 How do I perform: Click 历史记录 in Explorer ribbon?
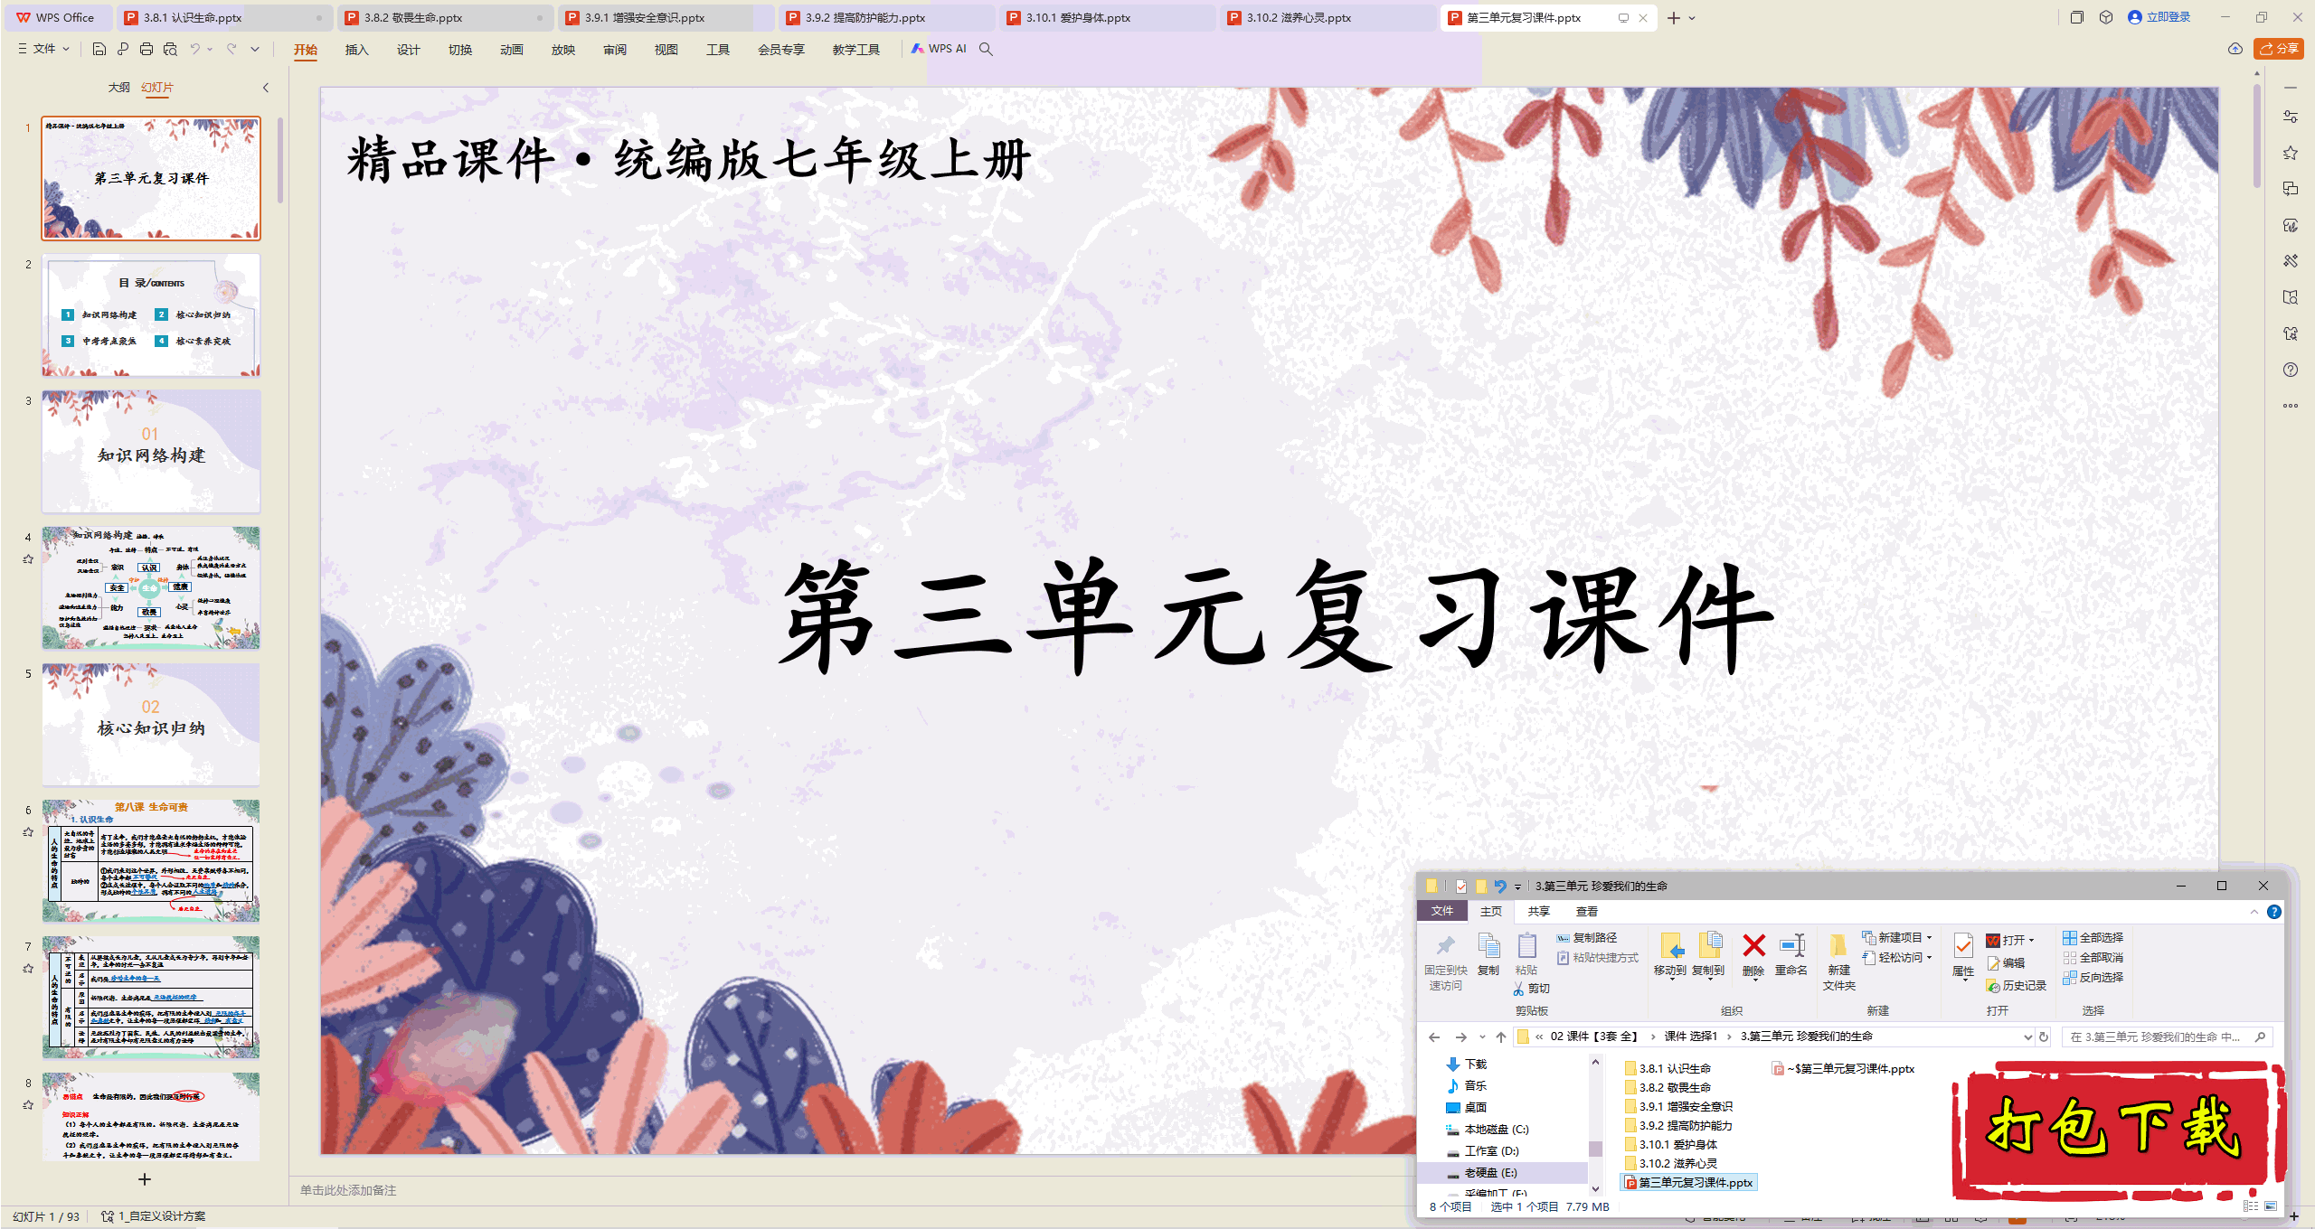point(2017,986)
